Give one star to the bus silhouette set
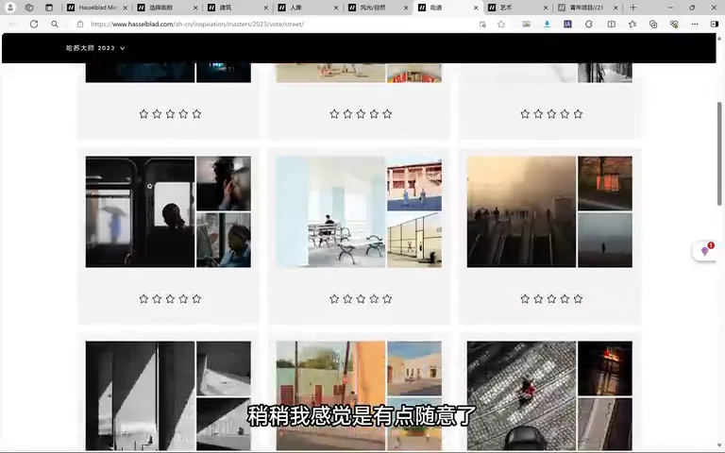This screenshot has width=725, height=453. click(143, 299)
